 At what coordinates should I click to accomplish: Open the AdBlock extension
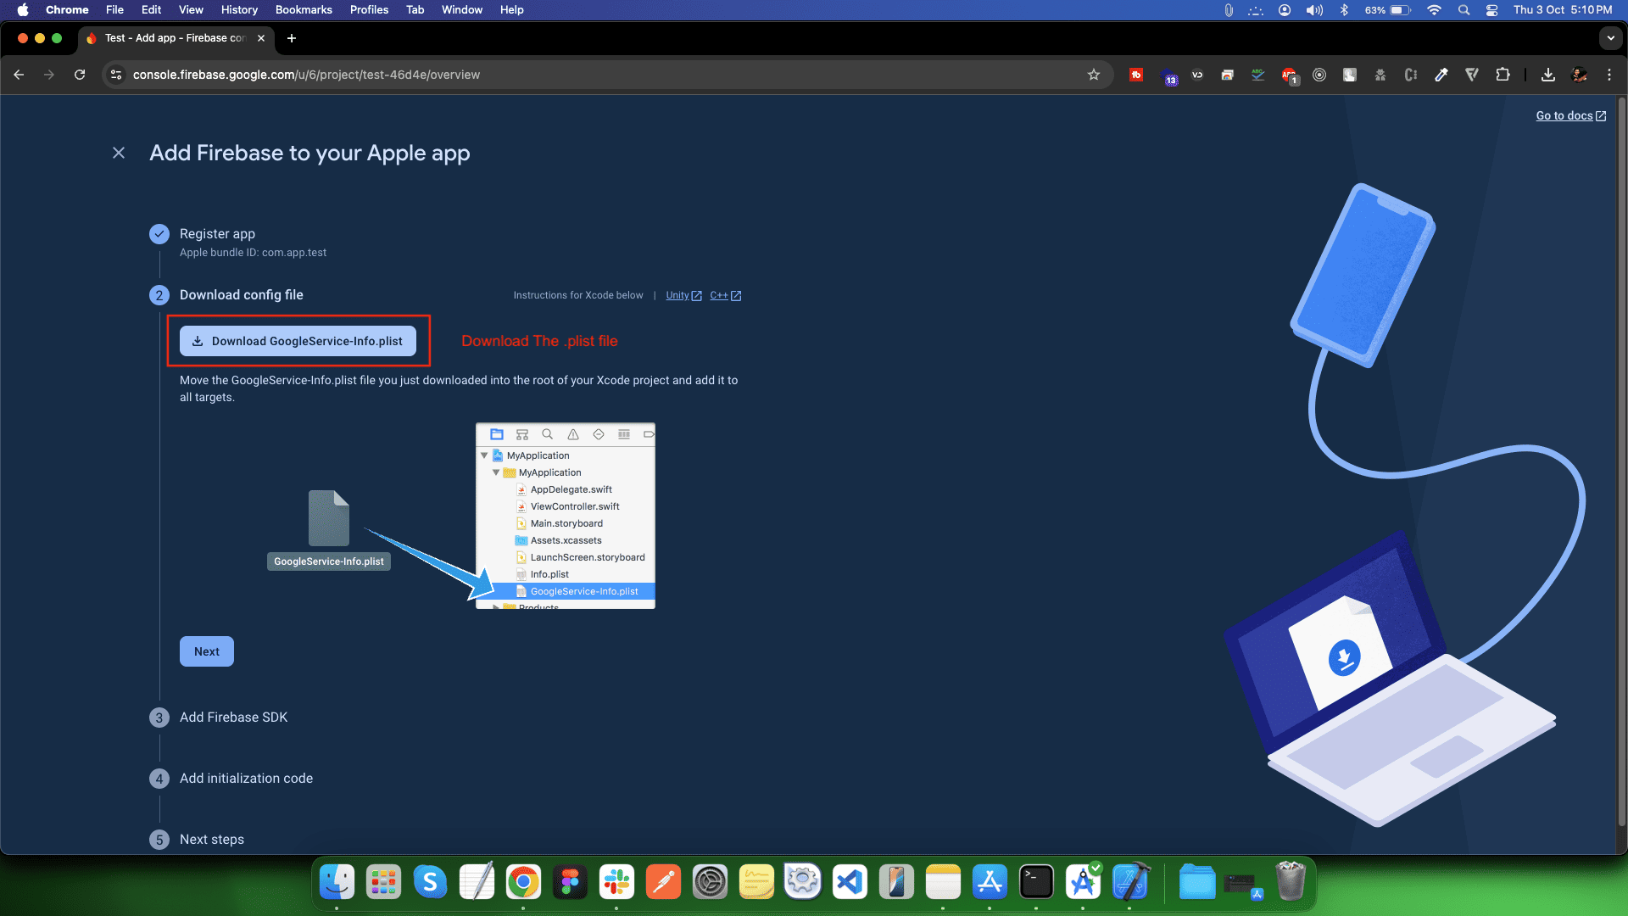[x=1290, y=75]
